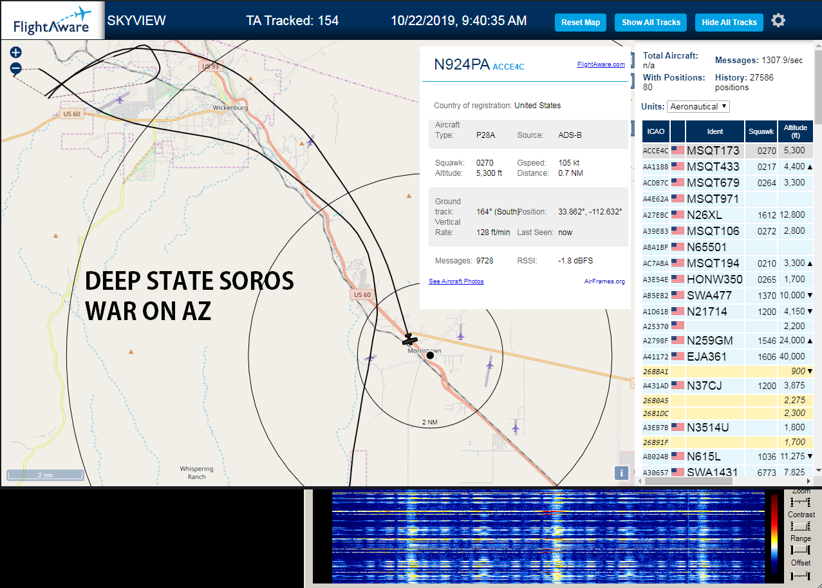Sort table by ICAO column header
822x588 pixels.
point(656,131)
